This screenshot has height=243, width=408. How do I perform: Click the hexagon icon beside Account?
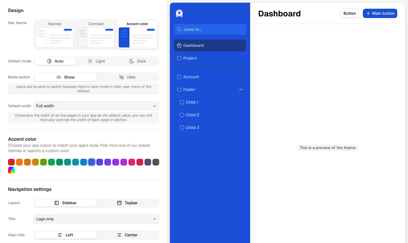179,77
